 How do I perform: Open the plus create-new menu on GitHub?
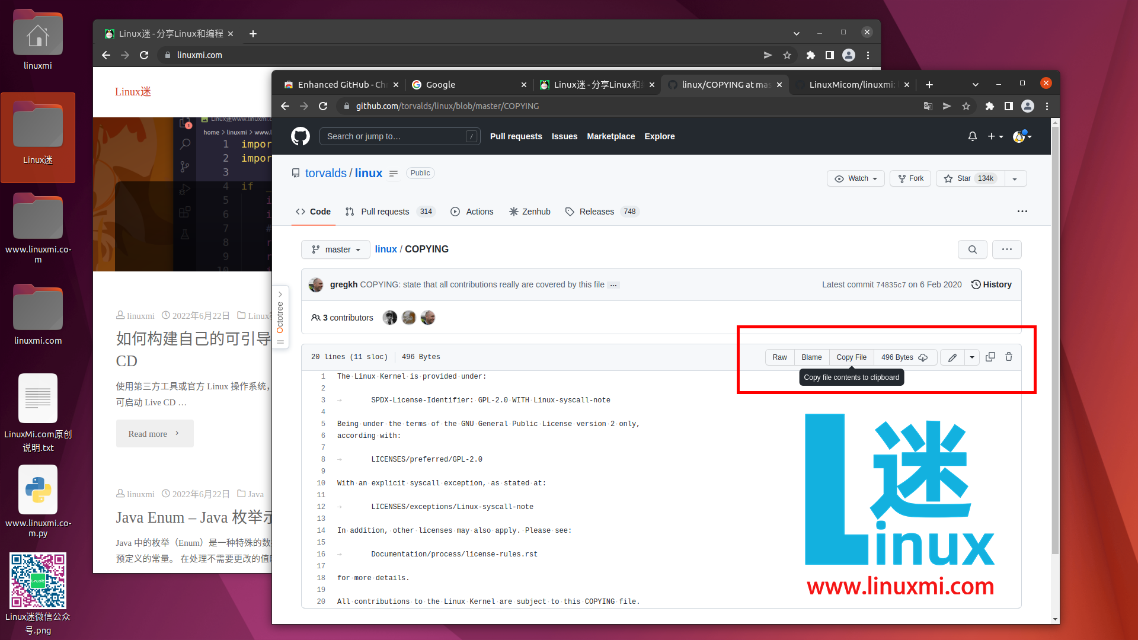(x=995, y=136)
